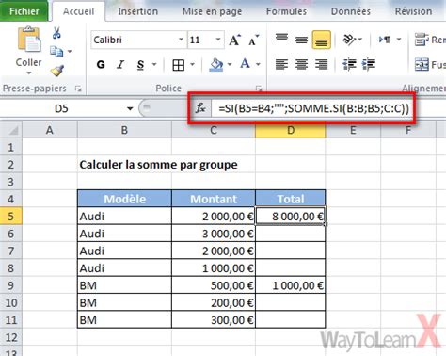The width and height of the screenshot is (446, 356).
Task: Switch to the Accueil tab
Action: pyautogui.click(x=78, y=11)
